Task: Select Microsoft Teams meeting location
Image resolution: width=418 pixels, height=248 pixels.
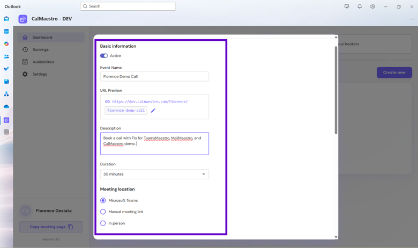Action: coord(103,200)
